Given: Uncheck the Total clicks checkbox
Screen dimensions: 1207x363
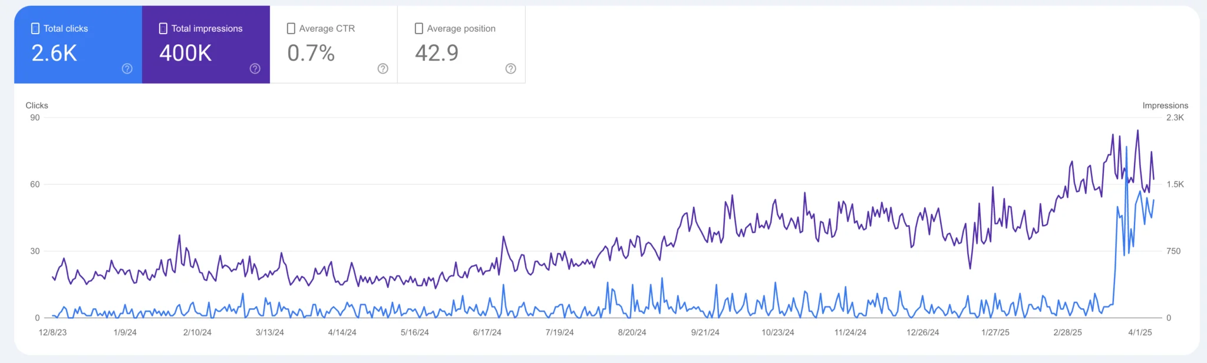Looking at the screenshot, I should pyautogui.click(x=35, y=28).
